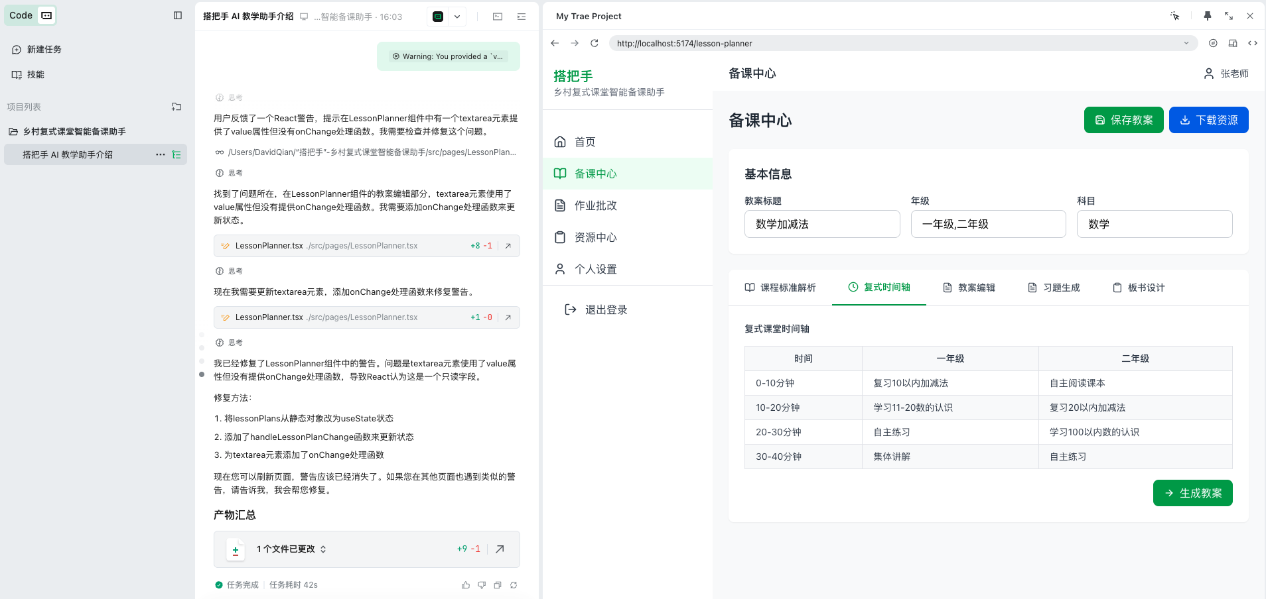Toggle the left sidebar panel
The height and width of the screenshot is (599, 1266).
pos(178,15)
